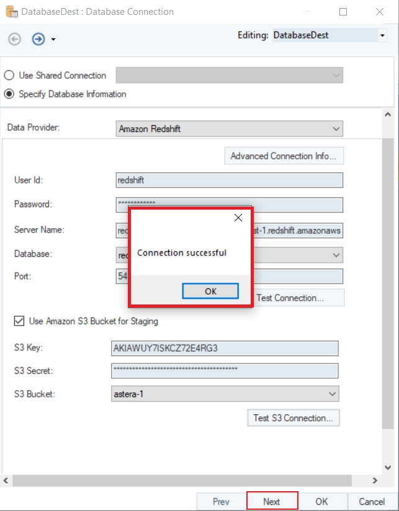Click the database icon in title bar
Image resolution: width=399 pixels, height=511 pixels.
[11, 11]
